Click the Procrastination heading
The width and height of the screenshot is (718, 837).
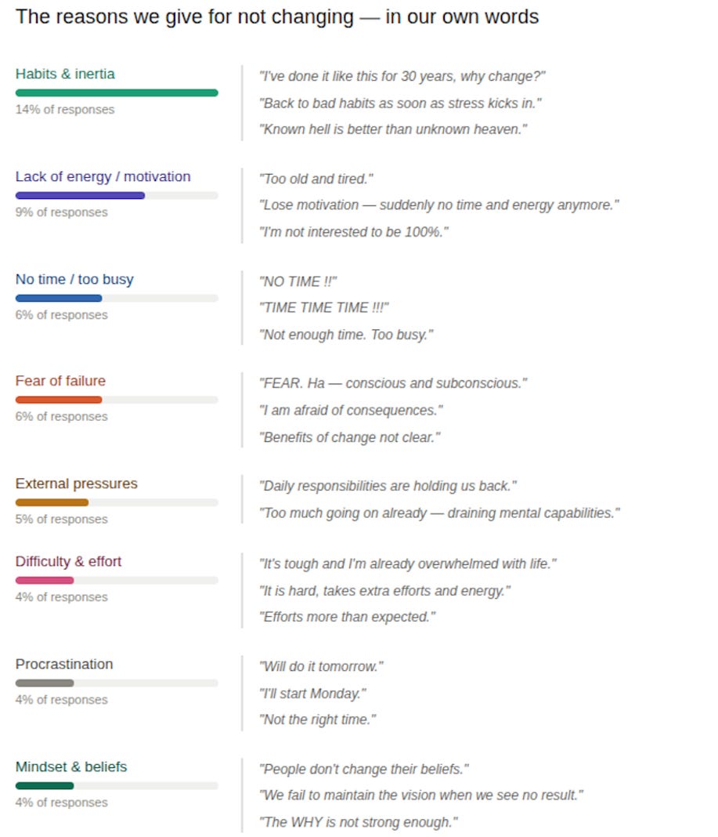[64, 664]
